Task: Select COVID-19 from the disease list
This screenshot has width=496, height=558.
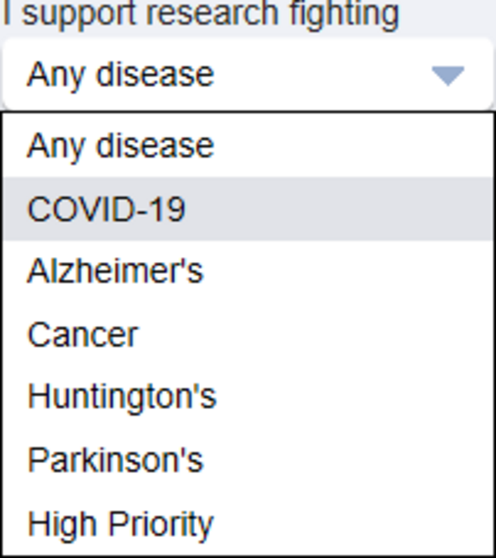Action: [107, 209]
